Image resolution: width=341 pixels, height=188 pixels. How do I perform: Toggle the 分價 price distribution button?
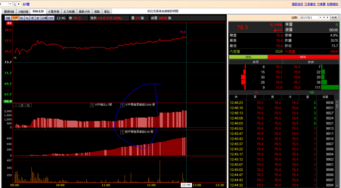44,18
